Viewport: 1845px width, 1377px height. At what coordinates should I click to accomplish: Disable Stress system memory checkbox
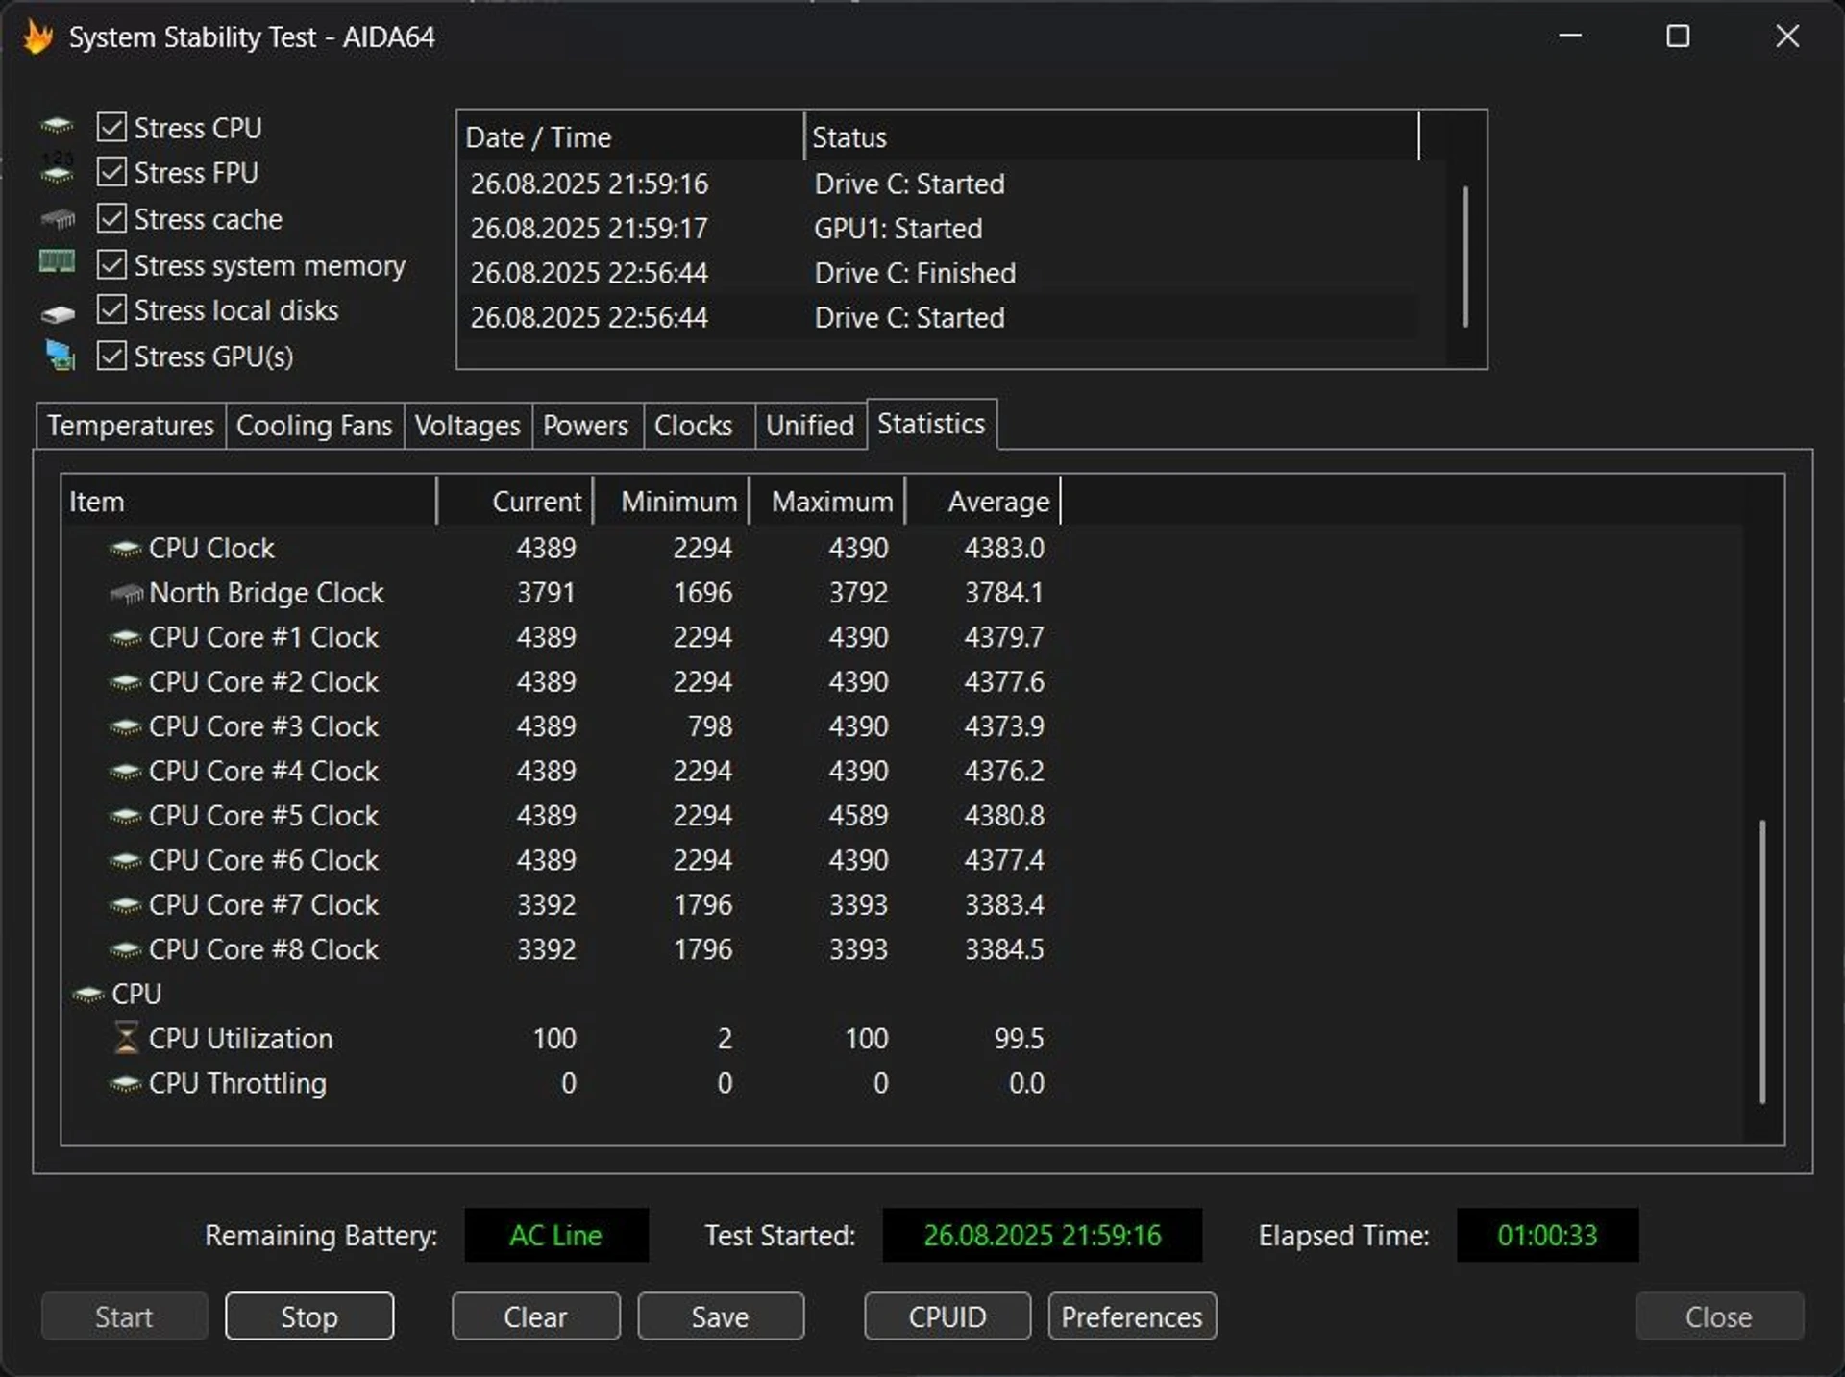pyautogui.click(x=111, y=264)
